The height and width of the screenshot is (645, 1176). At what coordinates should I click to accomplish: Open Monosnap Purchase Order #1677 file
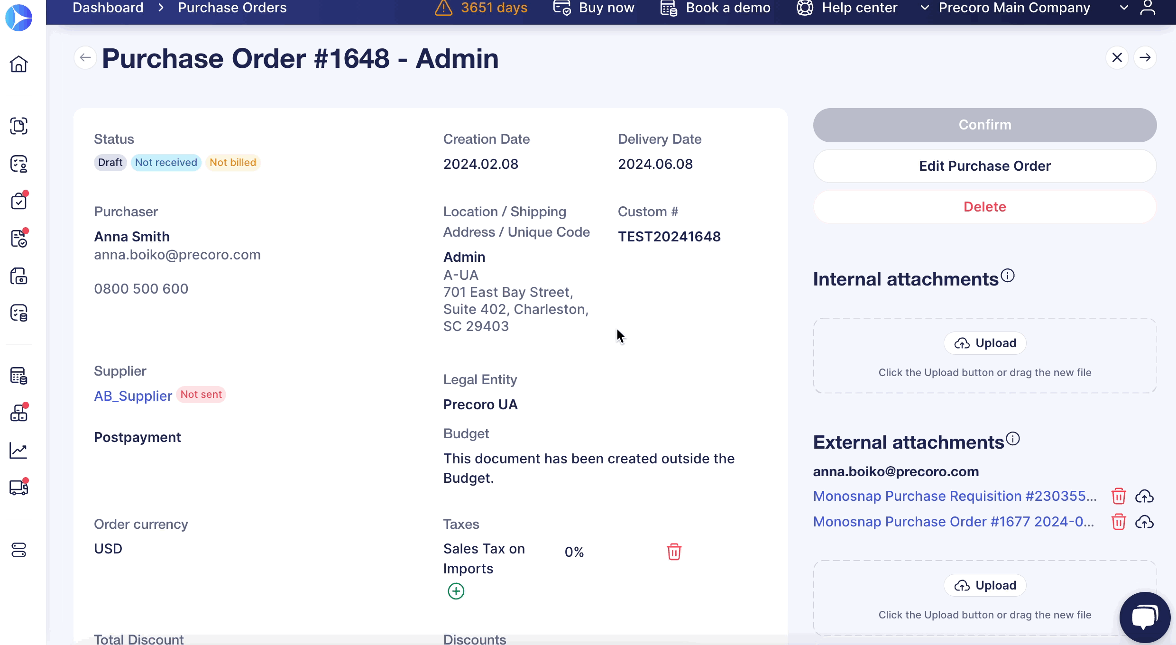point(954,522)
